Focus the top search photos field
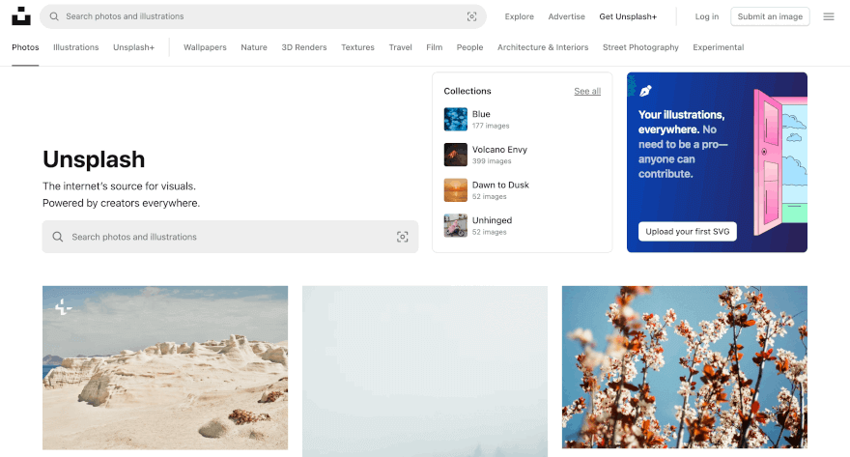This screenshot has width=850, height=457. (x=263, y=16)
